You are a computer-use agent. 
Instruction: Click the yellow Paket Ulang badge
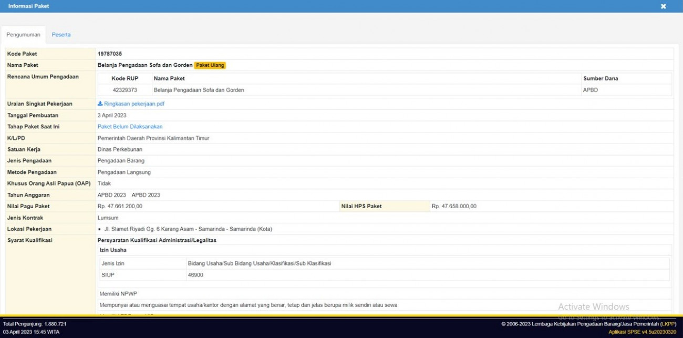coord(210,65)
